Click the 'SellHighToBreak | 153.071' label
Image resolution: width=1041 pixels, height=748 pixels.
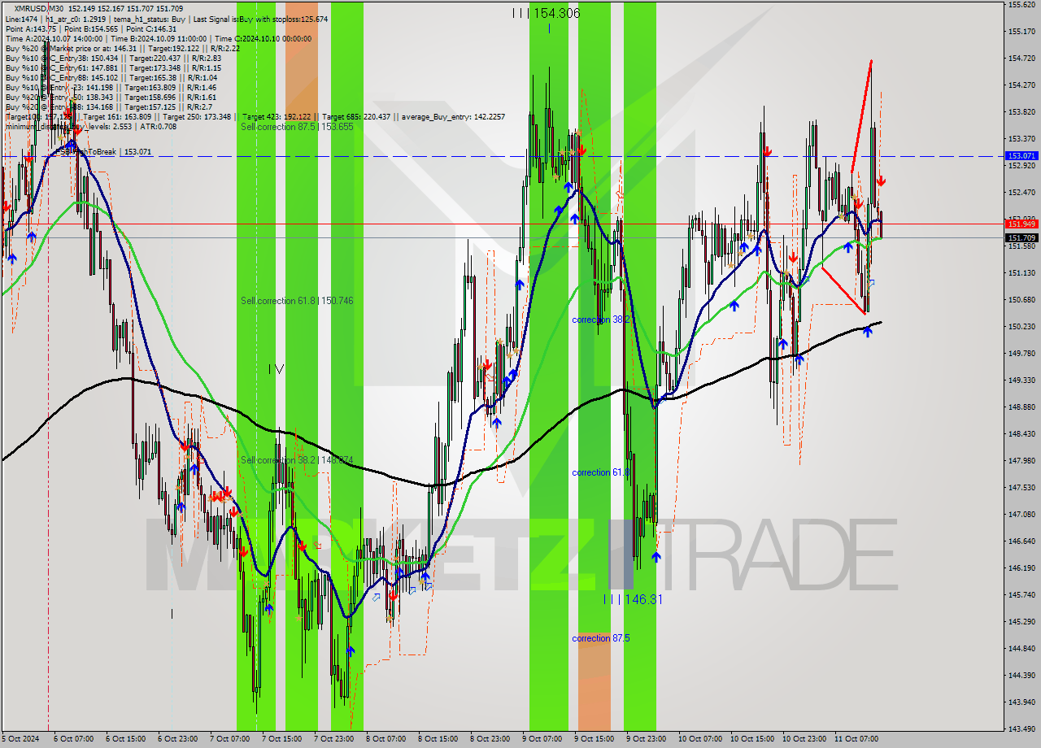coord(103,152)
